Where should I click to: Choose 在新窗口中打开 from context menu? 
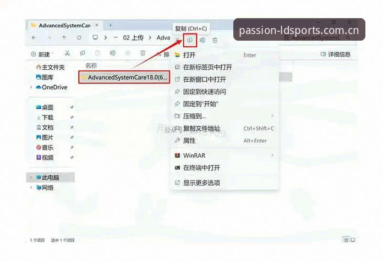point(225,79)
